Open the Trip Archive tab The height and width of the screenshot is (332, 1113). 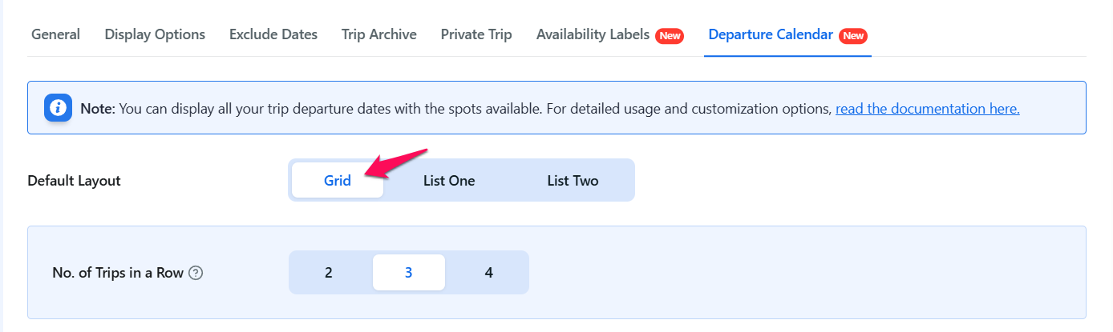pyautogui.click(x=378, y=34)
